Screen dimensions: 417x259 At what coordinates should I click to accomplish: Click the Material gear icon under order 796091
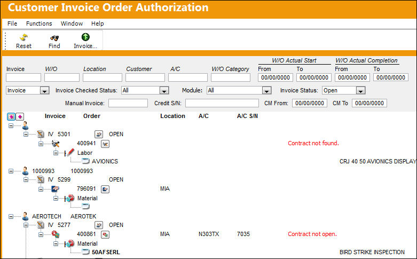70,198
